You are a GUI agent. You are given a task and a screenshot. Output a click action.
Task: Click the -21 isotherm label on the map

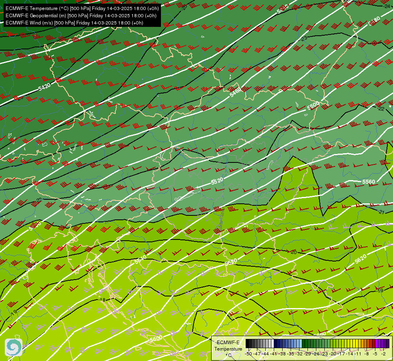(x=381, y=212)
